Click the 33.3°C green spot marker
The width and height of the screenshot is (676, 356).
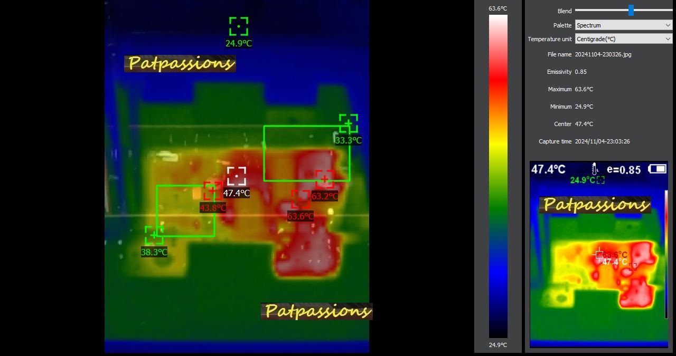tap(349, 123)
